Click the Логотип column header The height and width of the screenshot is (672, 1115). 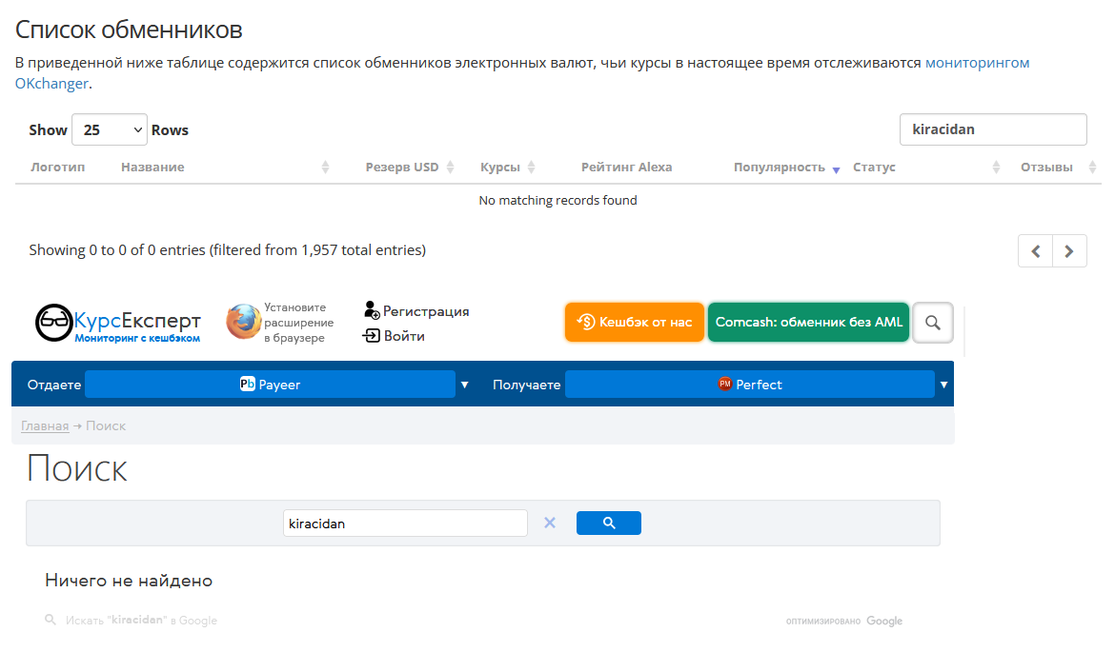click(57, 167)
